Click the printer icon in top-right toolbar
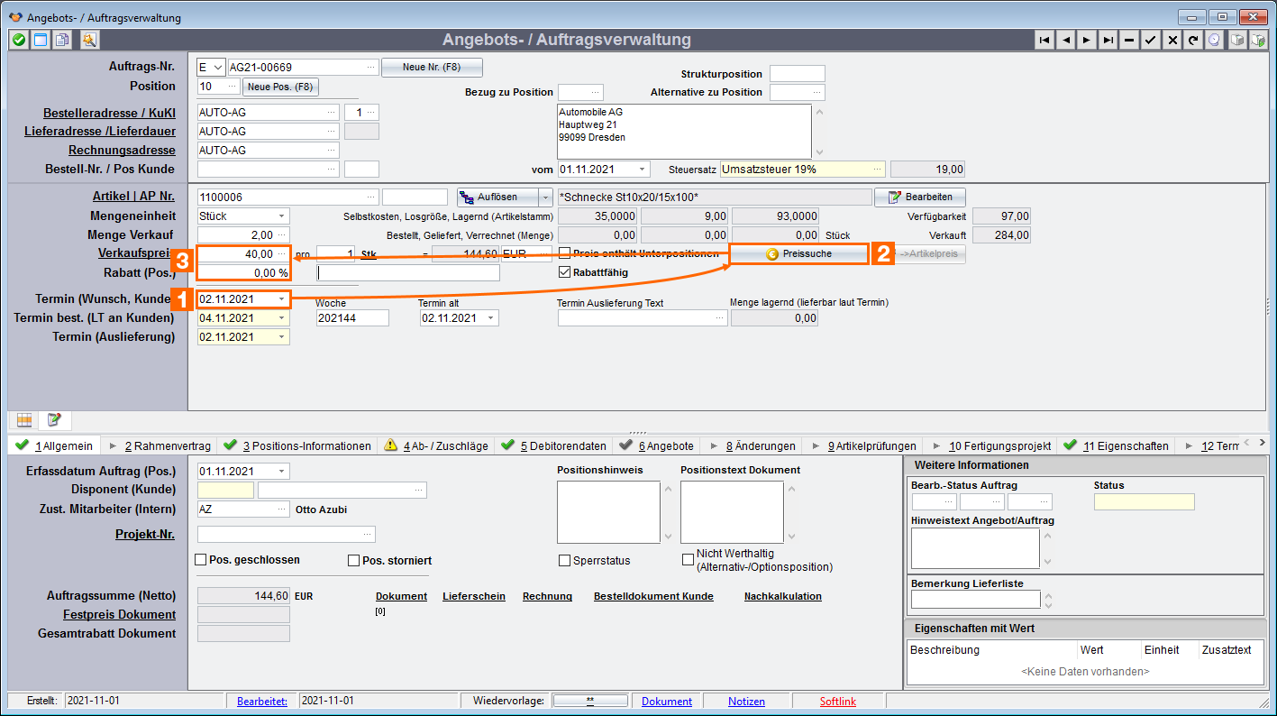The height and width of the screenshot is (716, 1277). click(x=1238, y=40)
